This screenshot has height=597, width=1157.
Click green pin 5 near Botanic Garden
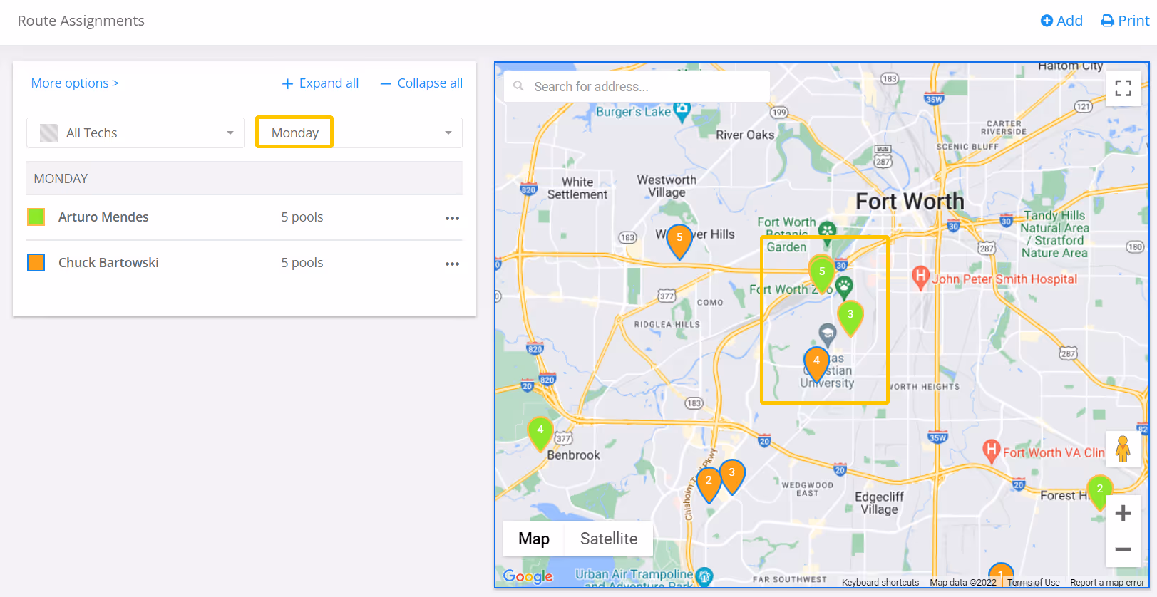(x=822, y=275)
